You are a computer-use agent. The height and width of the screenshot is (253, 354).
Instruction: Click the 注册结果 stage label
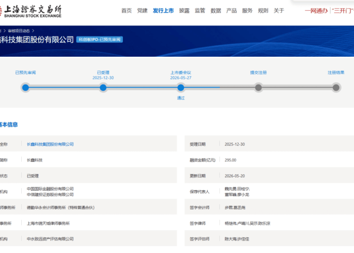click(x=336, y=72)
